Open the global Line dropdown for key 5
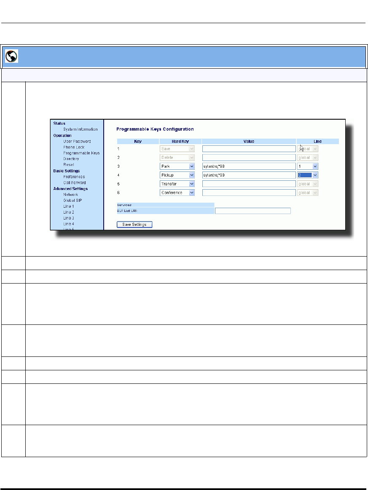368x490 pixels. pyautogui.click(x=308, y=184)
